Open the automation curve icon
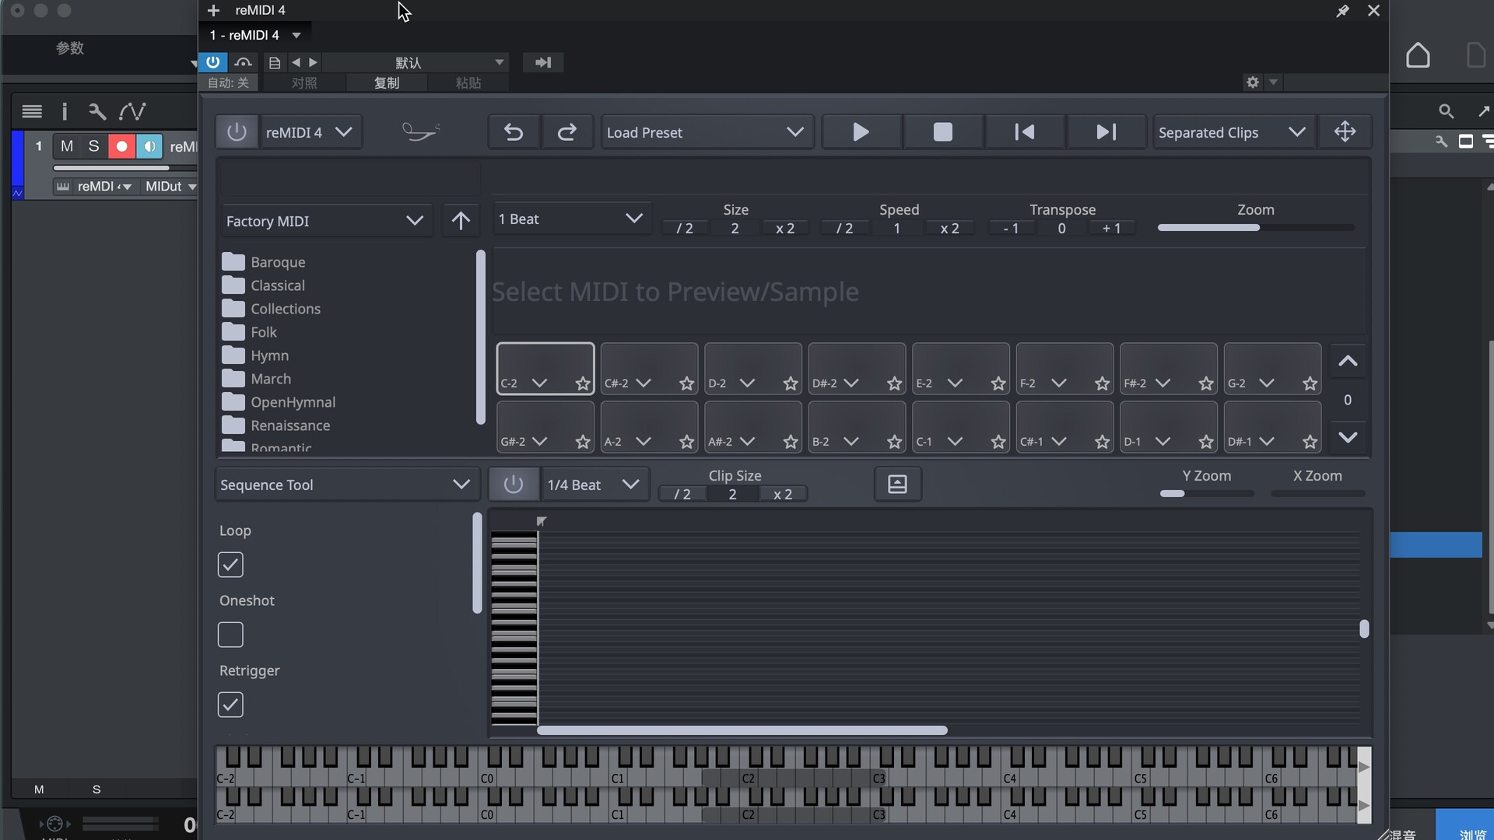This screenshot has width=1494, height=840. click(x=132, y=111)
